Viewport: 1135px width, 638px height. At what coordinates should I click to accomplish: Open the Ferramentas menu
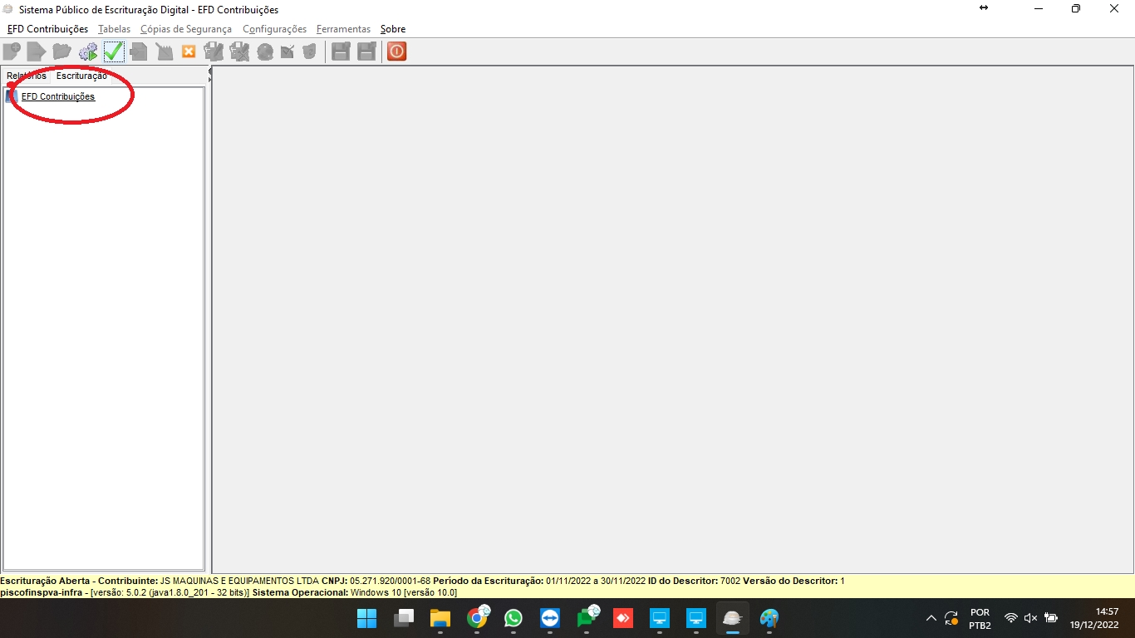point(343,29)
